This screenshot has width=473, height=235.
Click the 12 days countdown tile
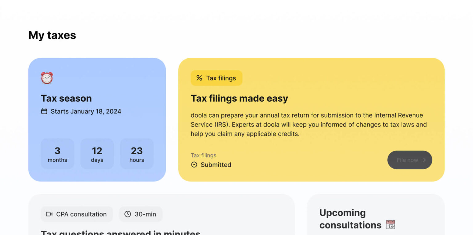[97, 154]
